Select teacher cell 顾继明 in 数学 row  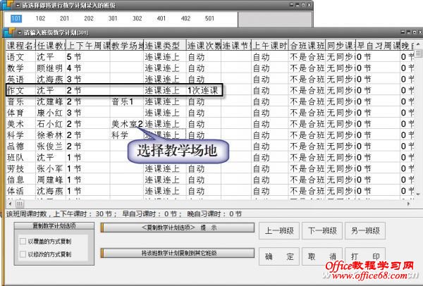click(x=51, y=68)
